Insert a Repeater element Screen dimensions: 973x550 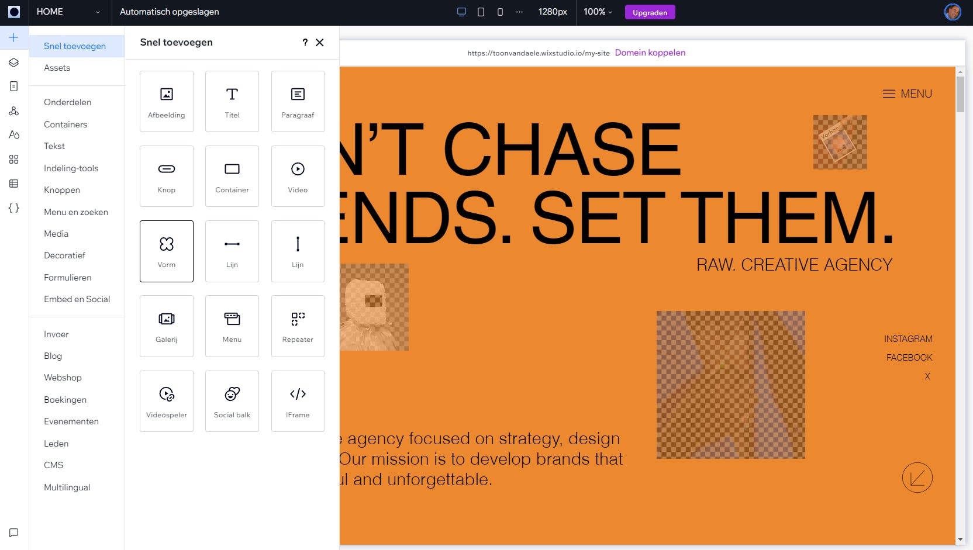298,326
